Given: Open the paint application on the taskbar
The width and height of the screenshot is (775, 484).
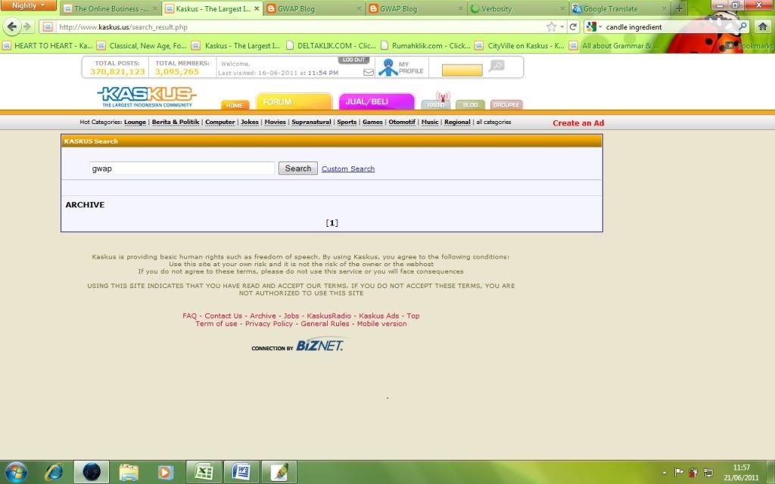Looking at the screenshot, I should coord(279,472).
